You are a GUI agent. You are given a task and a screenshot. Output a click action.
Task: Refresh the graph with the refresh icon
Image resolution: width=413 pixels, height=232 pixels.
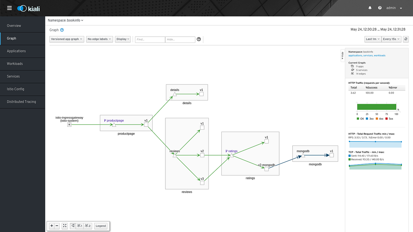pos(406,39)
